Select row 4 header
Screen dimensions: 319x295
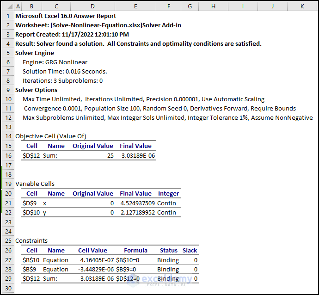(x=8, y=44)
